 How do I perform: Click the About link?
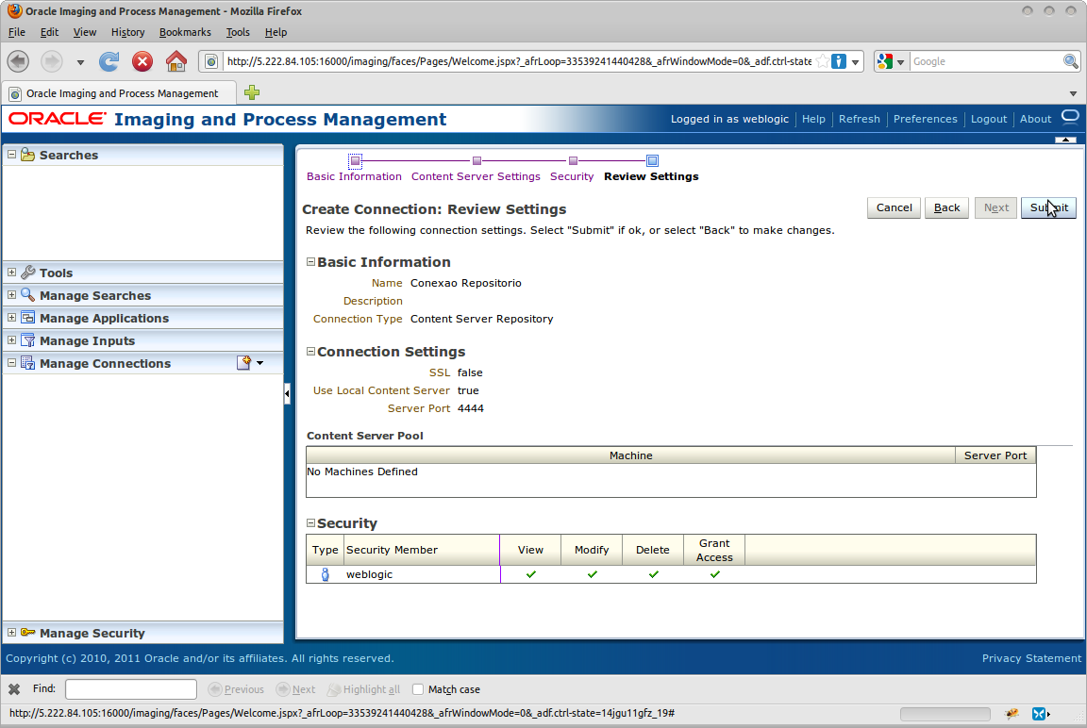[x=1035, y=119]
